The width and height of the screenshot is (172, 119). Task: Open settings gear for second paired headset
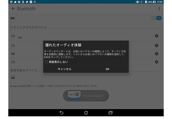[156, 45]
